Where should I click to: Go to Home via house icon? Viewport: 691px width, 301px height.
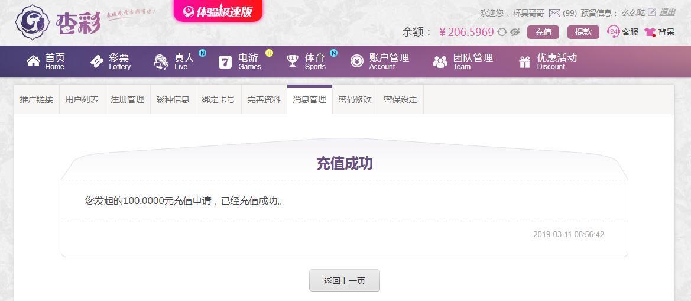point(34,62)
